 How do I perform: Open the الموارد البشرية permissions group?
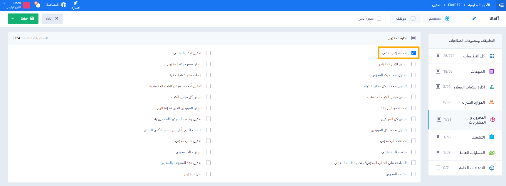(x=473, y=102)
